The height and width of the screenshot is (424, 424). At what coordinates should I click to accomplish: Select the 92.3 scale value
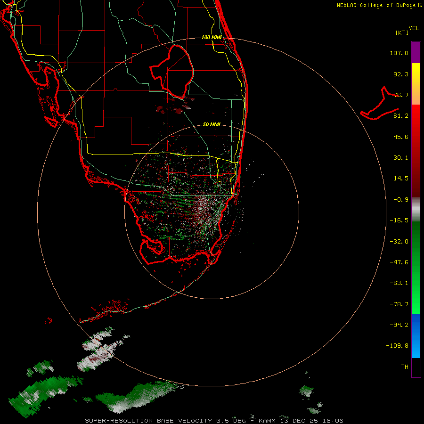pos(401,74)
